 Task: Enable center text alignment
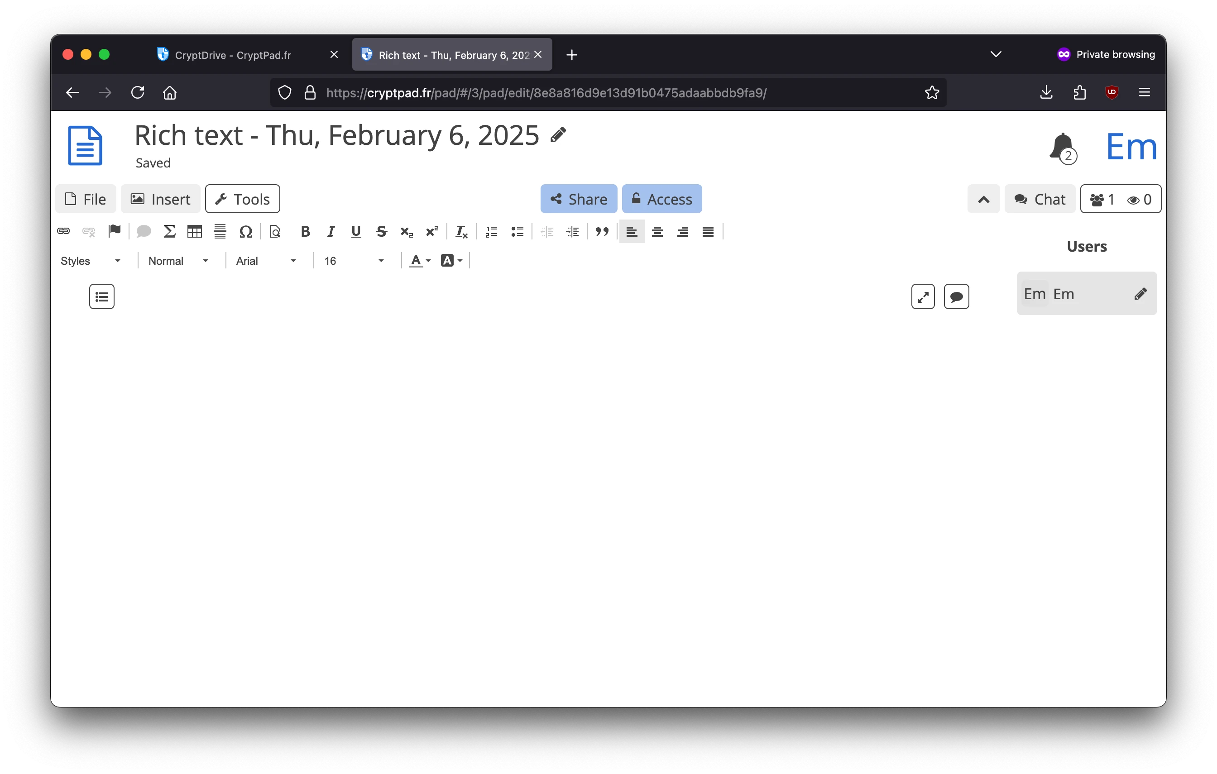(x=657, y=231)
